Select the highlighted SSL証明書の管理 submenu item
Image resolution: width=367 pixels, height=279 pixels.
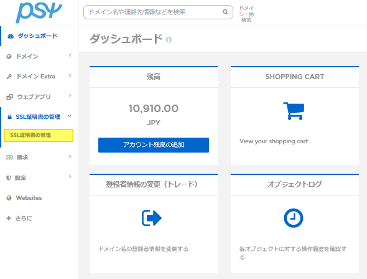(39, 135)
